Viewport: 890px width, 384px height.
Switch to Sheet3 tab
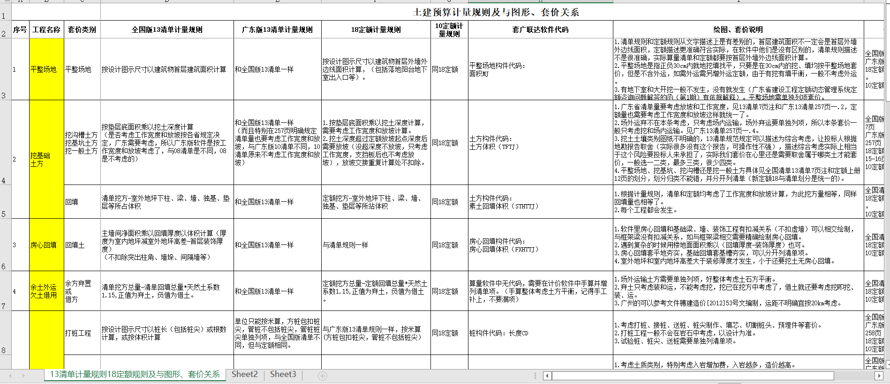(283, 375)
